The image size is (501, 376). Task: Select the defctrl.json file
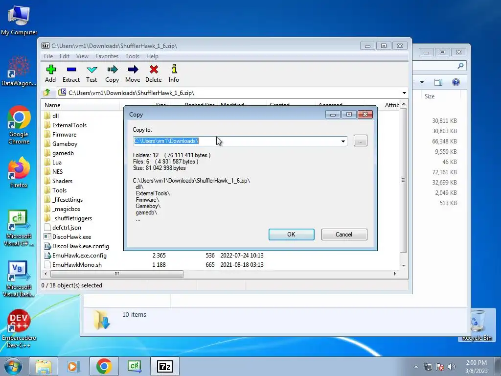click(63, 227)
